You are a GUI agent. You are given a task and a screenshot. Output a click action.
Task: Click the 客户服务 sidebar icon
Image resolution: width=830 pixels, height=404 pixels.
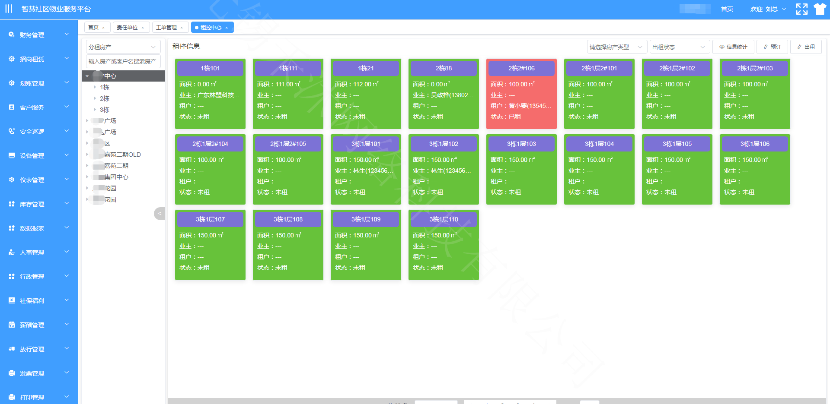tap(12, 107)
